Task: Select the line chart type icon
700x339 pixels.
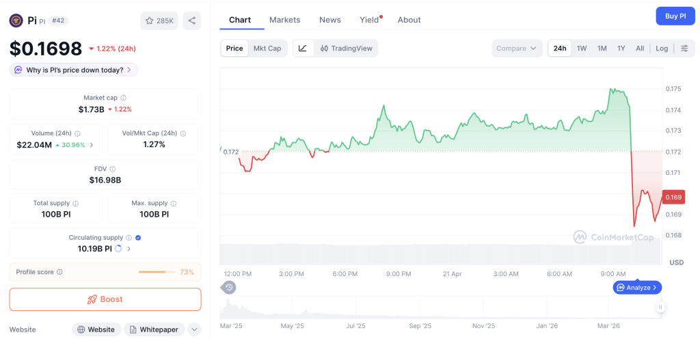Action: pos(303,49)
